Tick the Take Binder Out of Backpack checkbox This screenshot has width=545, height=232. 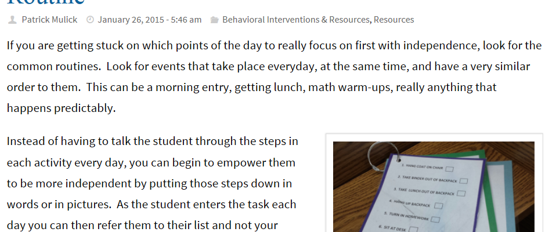pyautogui.click(x=463, y=181)
